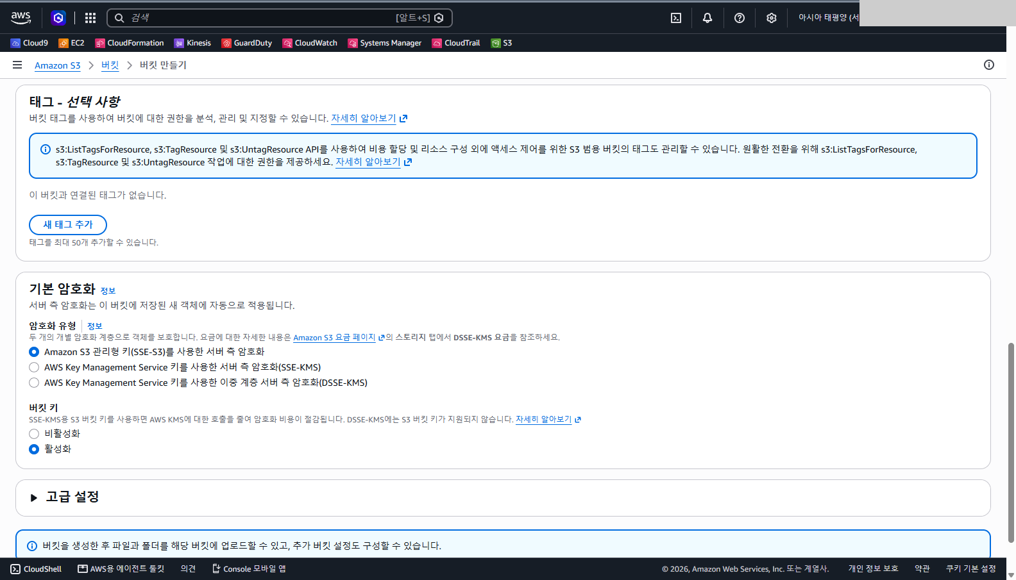Open the notifications bell

coord(707,18)
